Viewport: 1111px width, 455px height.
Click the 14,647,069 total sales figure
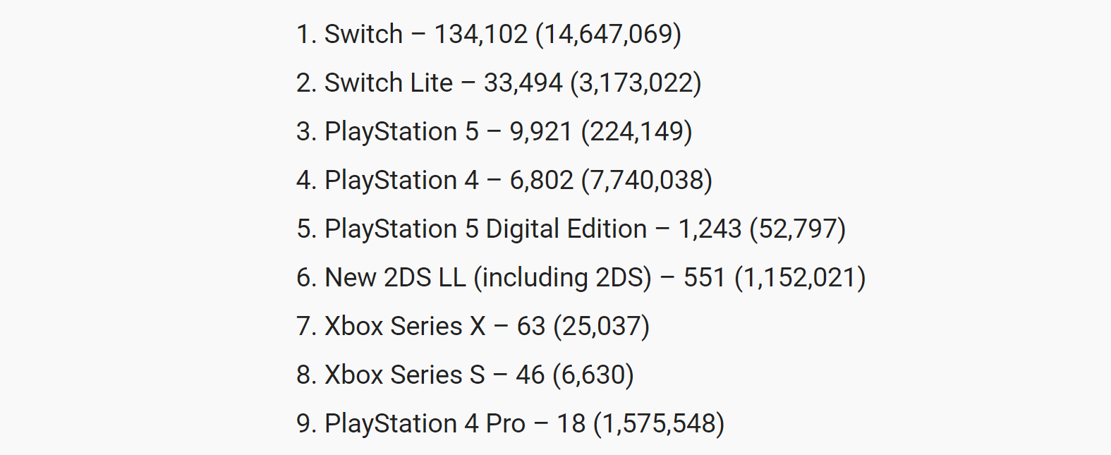pos(608,34)
